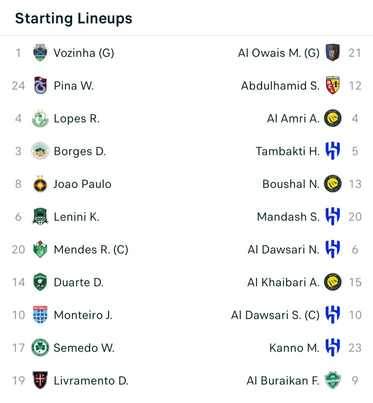Click Duarte D. in the lineup
The height and width of the screenshot is (403, 373).
coord(78,282)
